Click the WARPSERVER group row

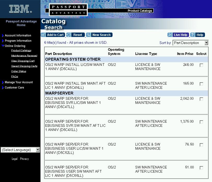pos(126,93)
